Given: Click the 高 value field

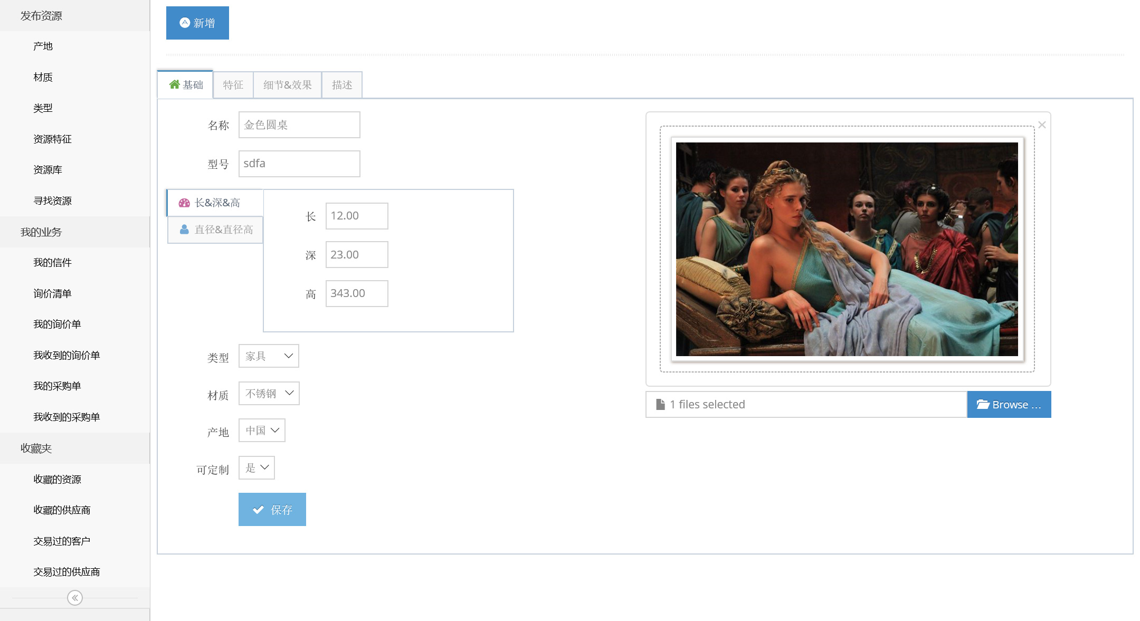Looking at the screenshot, I should [357, 293].
